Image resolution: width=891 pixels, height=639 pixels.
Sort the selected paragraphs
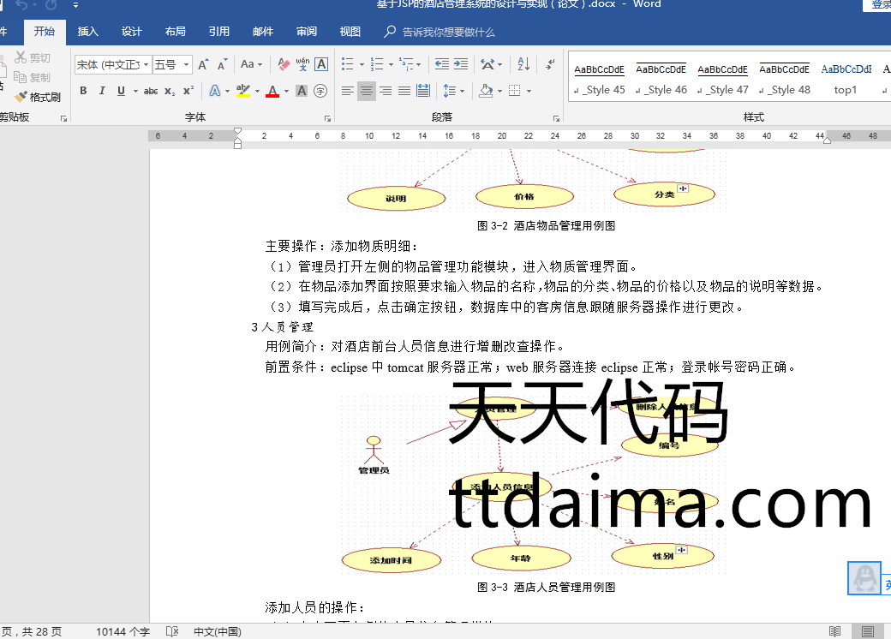524,64
